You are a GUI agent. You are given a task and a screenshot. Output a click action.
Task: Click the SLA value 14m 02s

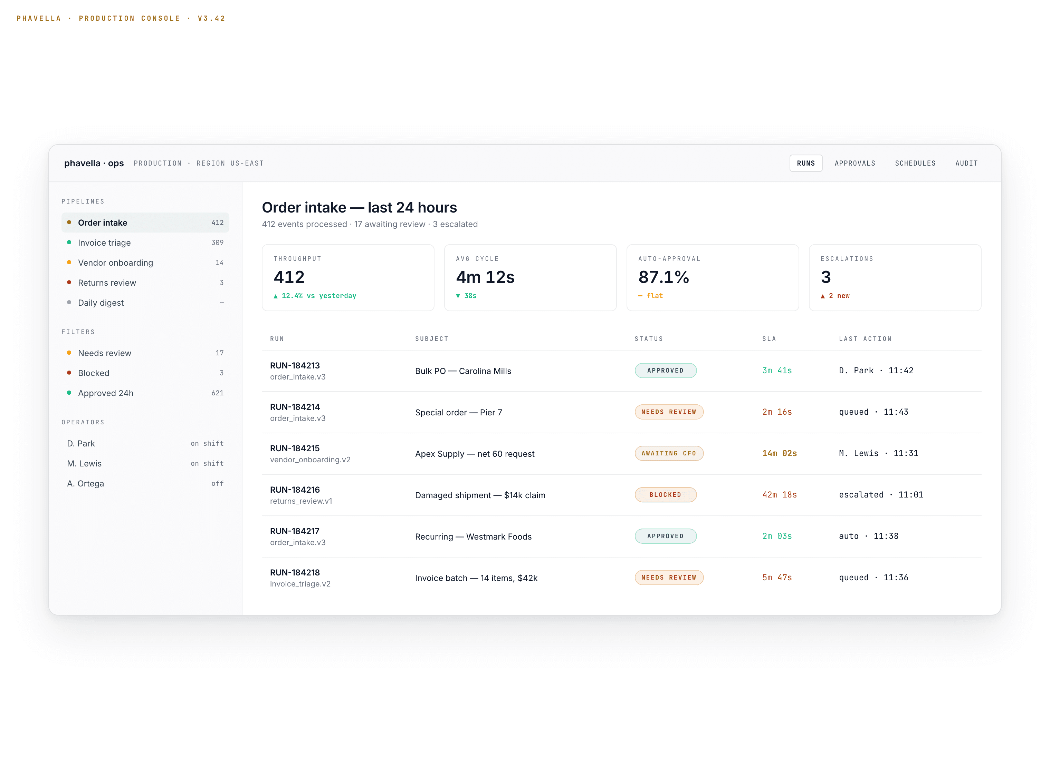[779, 453]
